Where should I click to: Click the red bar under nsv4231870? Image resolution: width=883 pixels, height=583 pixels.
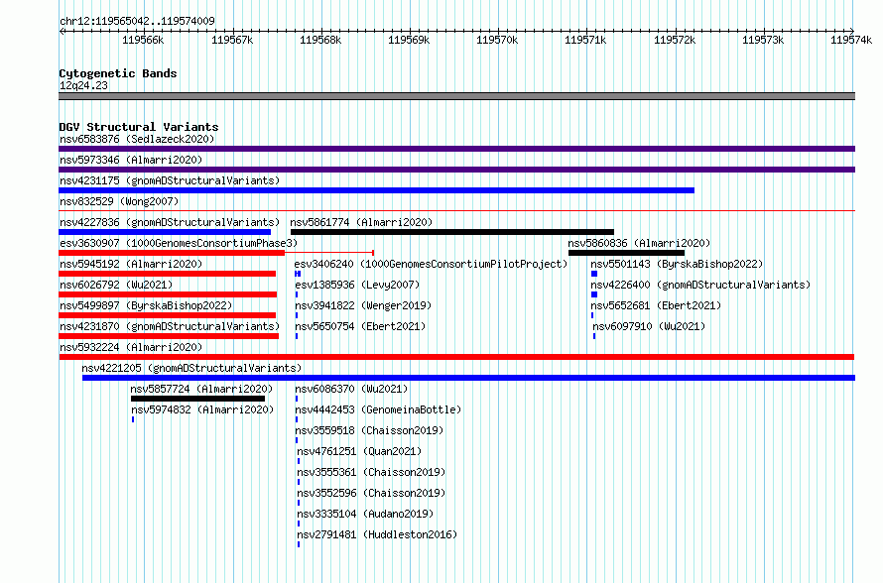(x=169, y=336)
